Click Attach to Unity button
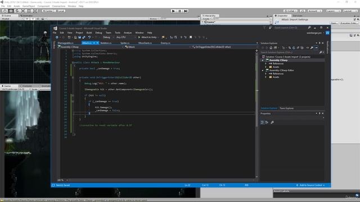The image size is (360, 202). pyautogui.click(x=148, y=37)
